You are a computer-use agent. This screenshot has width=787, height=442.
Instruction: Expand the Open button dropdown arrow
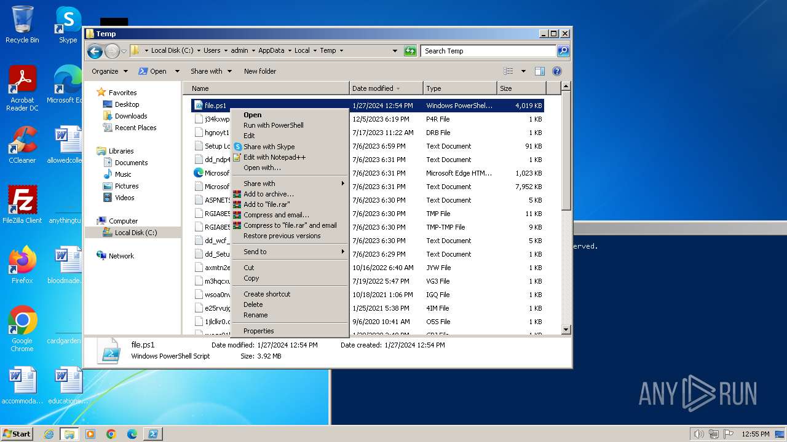(178, 71)
